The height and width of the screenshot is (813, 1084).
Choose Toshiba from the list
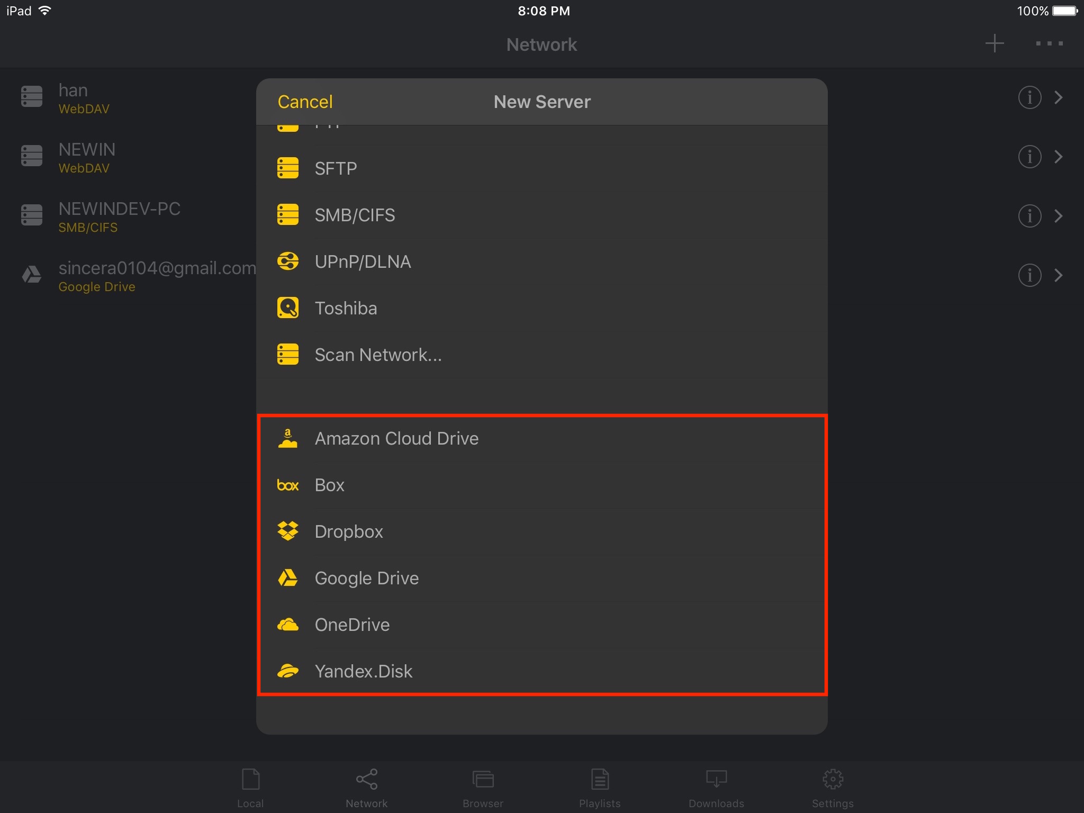tap(542, 308)
